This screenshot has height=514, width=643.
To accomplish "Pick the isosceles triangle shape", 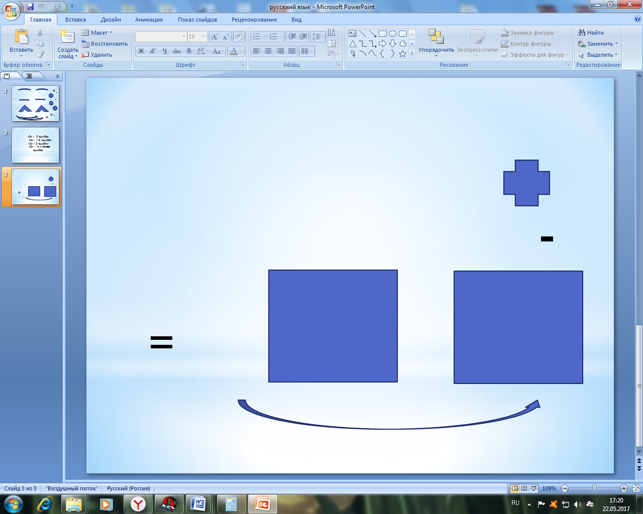I will click(x=353, y=44).
